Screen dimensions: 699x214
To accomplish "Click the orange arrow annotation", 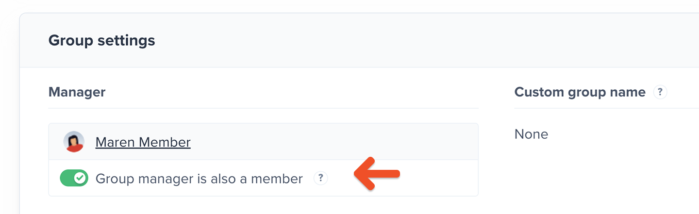I will [x=377, y=173].
